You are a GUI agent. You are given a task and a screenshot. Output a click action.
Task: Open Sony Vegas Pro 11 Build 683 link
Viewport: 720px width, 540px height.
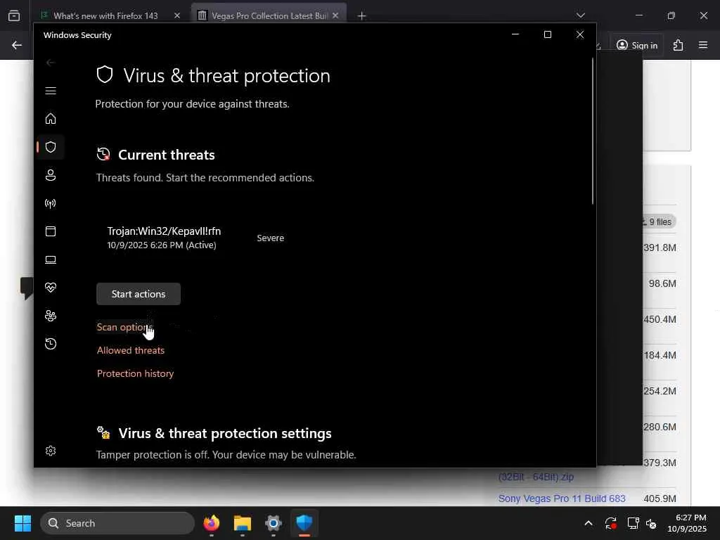coord(562,499)
